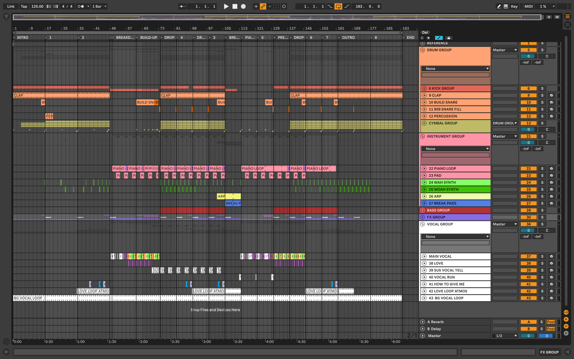The image size is (574, 359).
Task: Click the orange Arrangement view selector icon
Action: 568,16
